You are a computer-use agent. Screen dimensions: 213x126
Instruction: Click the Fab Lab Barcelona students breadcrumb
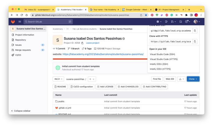click(84, 29)
